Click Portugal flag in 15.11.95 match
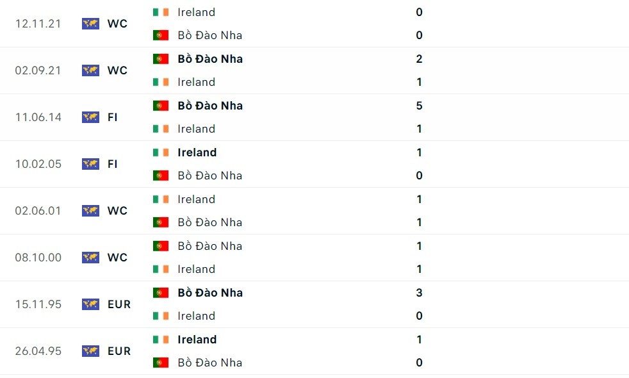Screen dimensions: 629x378 click(x=160, y=293)
